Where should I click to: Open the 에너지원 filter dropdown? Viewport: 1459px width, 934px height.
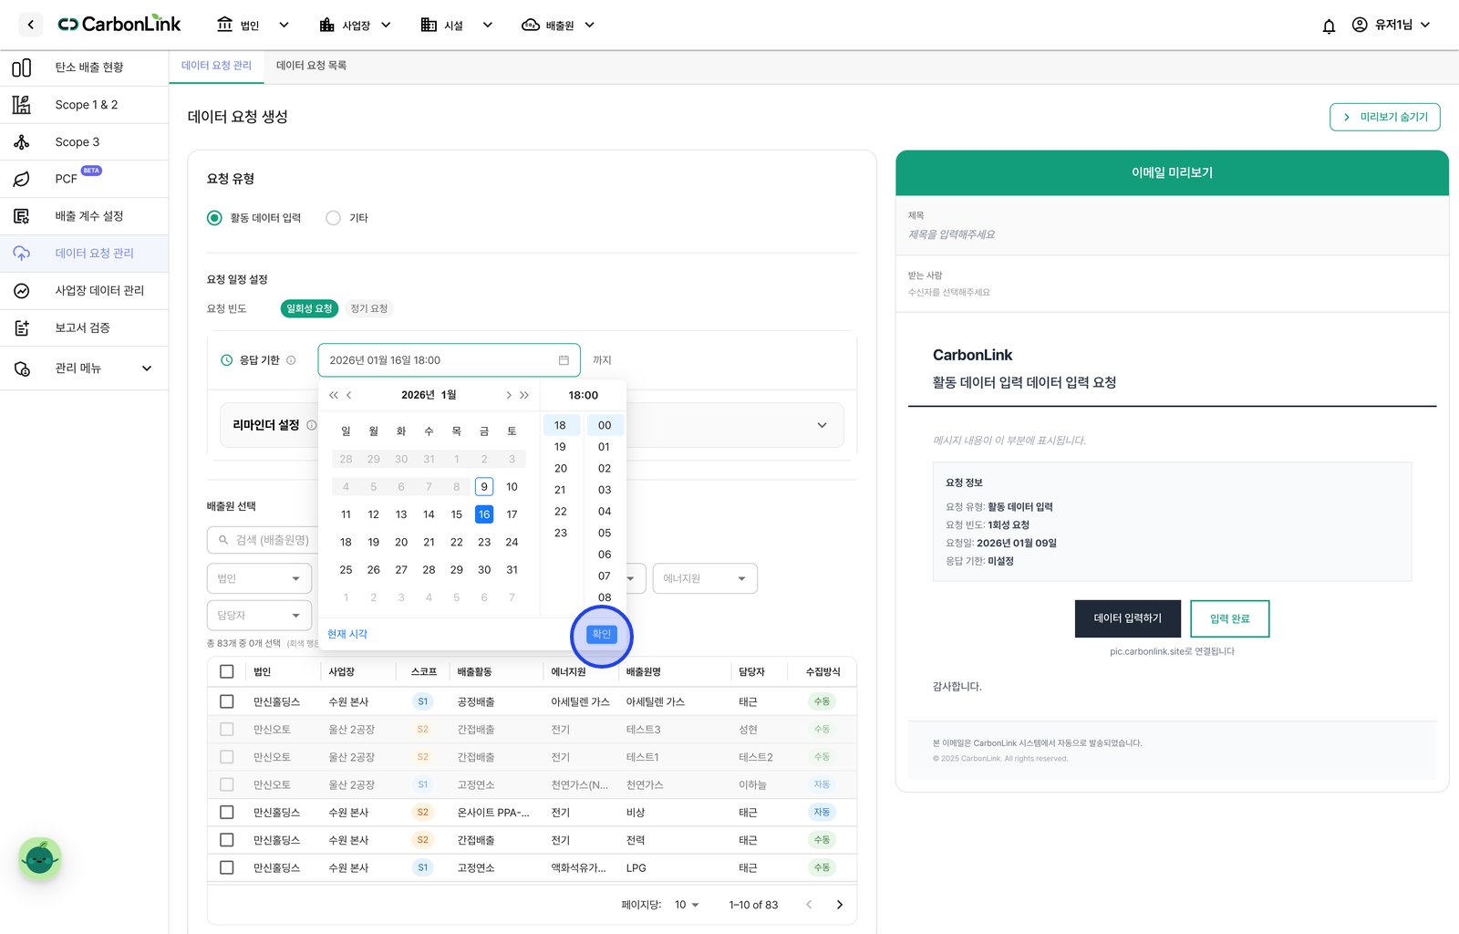coord(705,578)
